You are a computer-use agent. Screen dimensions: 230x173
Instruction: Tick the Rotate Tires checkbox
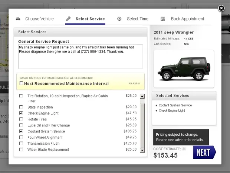[x=21, y=119]
